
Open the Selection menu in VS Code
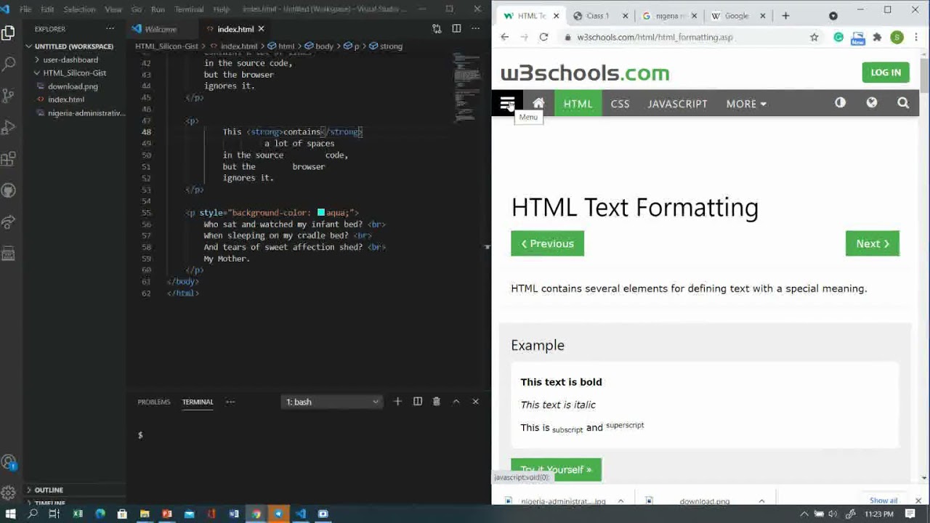click(x=79, y=9)
